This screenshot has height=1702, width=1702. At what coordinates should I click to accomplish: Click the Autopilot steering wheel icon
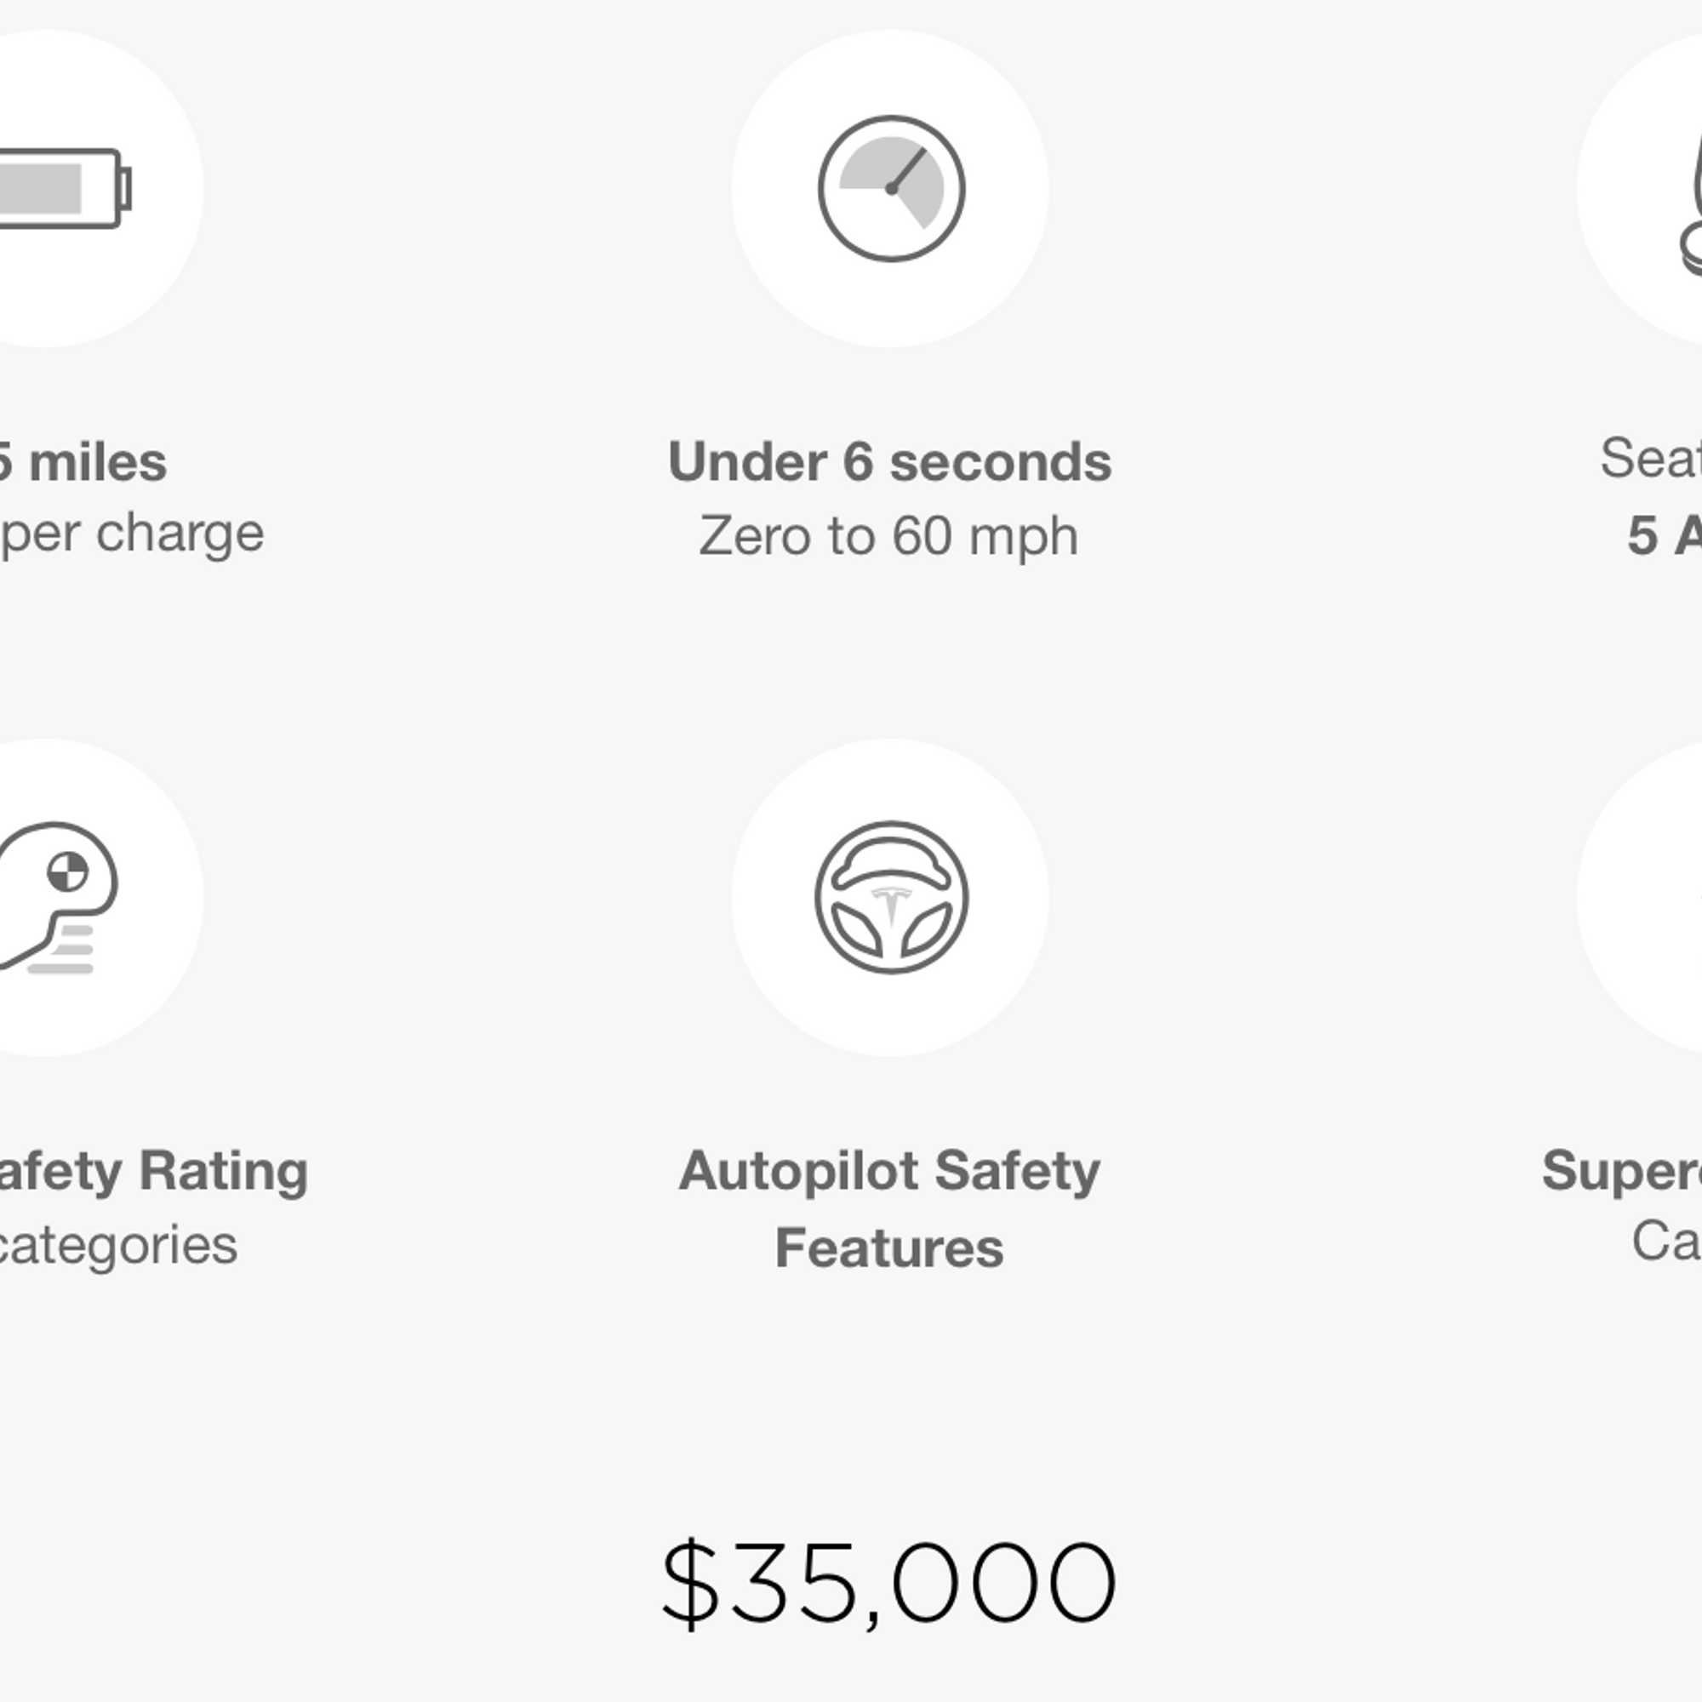tap(891, 898)
